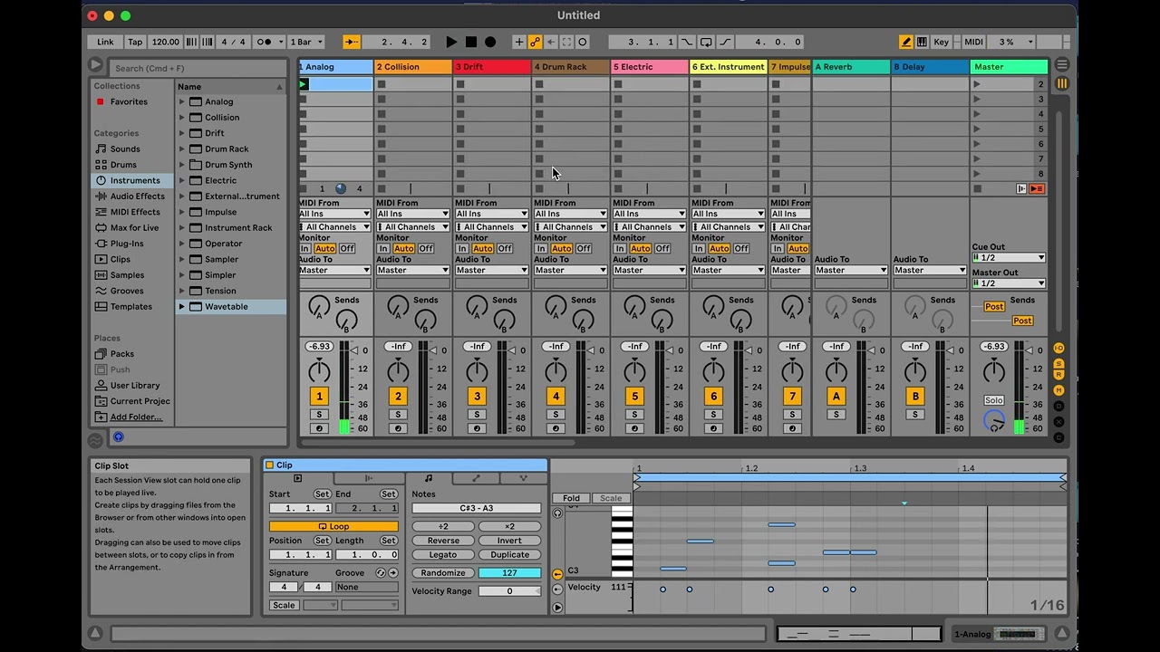Start playback with the Play button
The image size is (1160, 652).
click(x=451, y=42)
